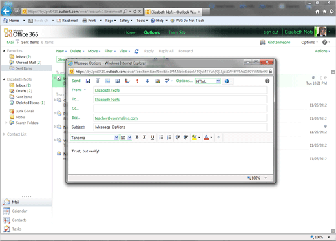This screenshot has width=336, height=241.
Task: Decrease paragraph indent
Action: [178, 138]
